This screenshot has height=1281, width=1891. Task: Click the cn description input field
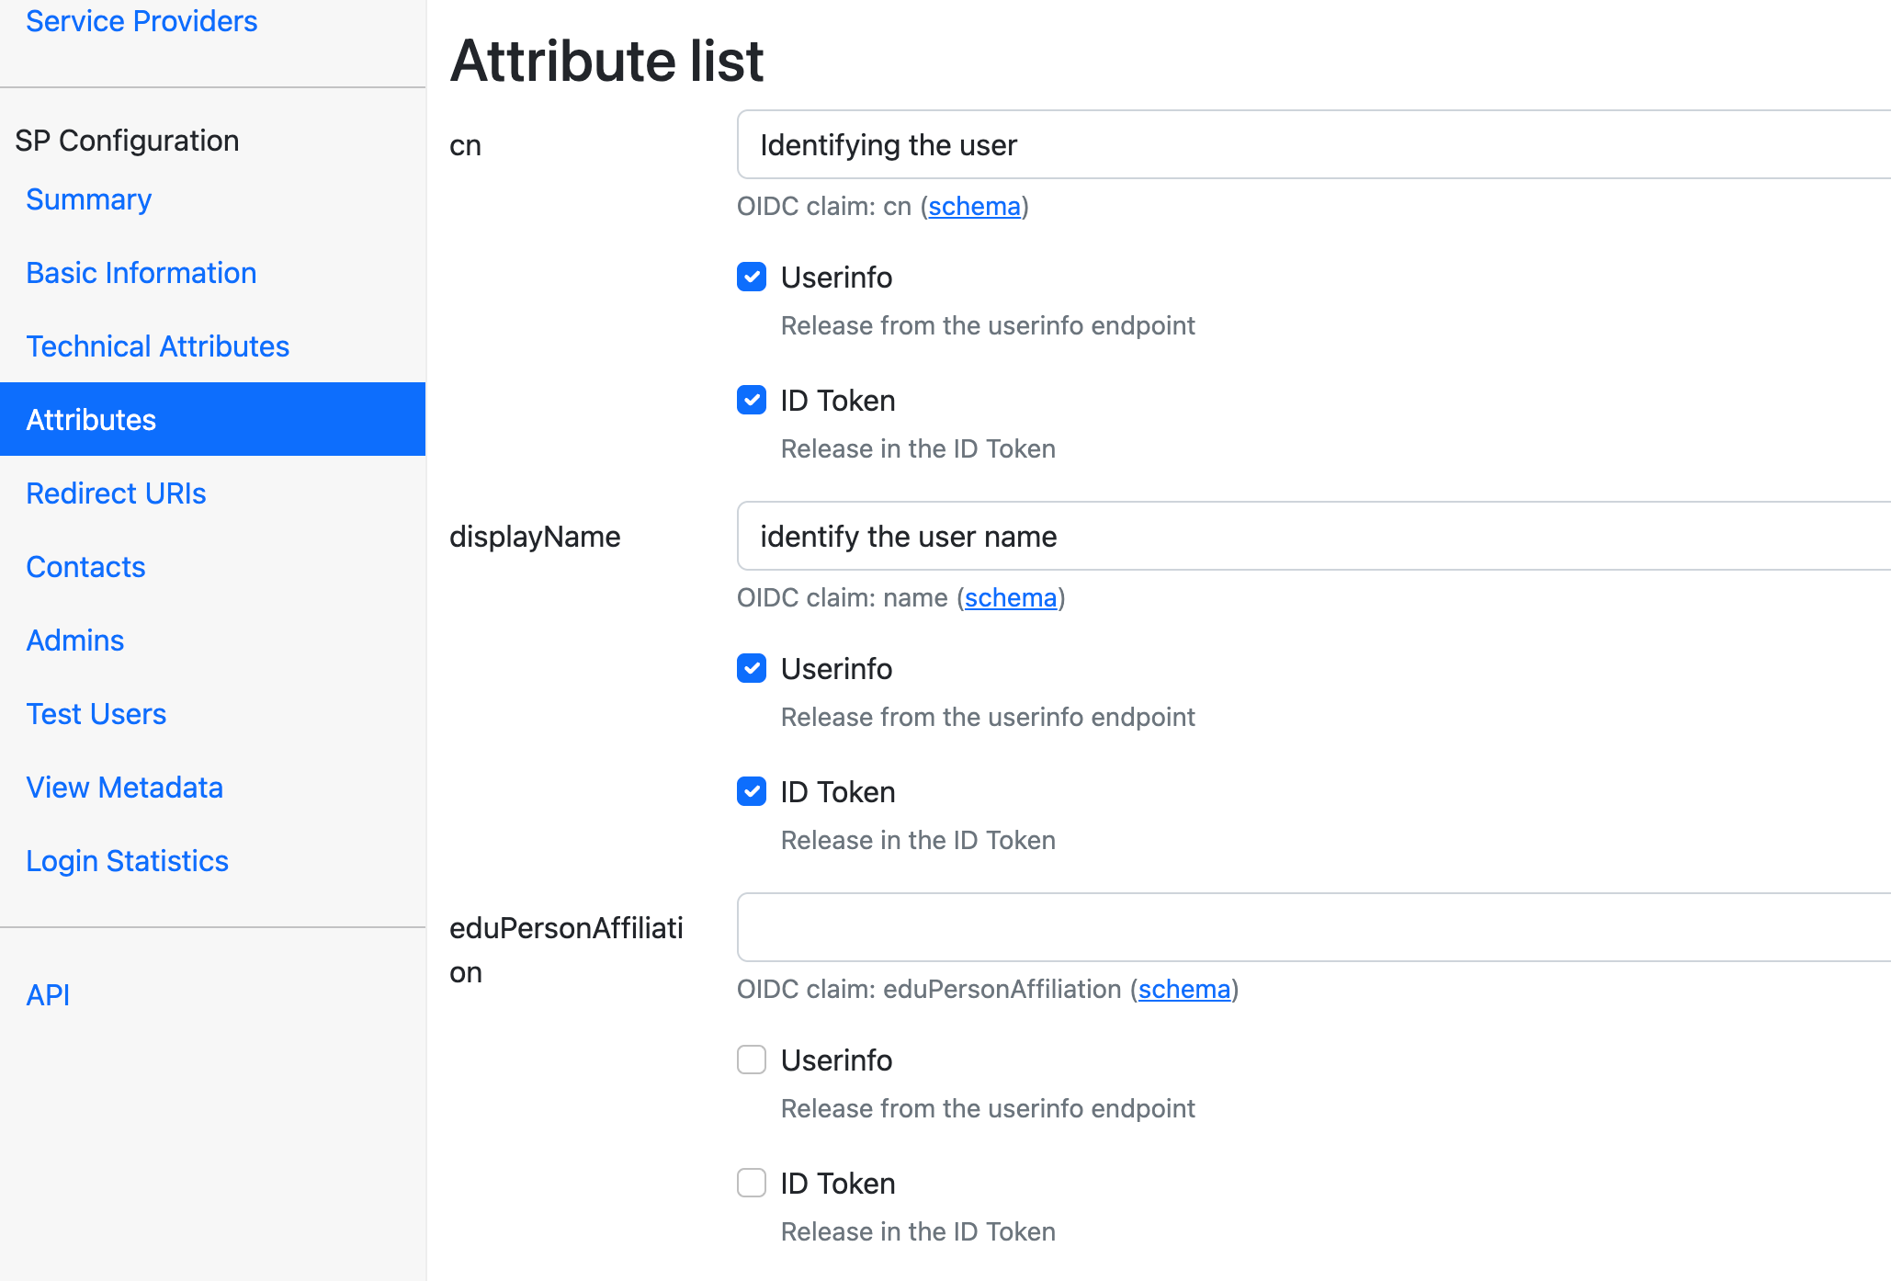coord(1314,145)
